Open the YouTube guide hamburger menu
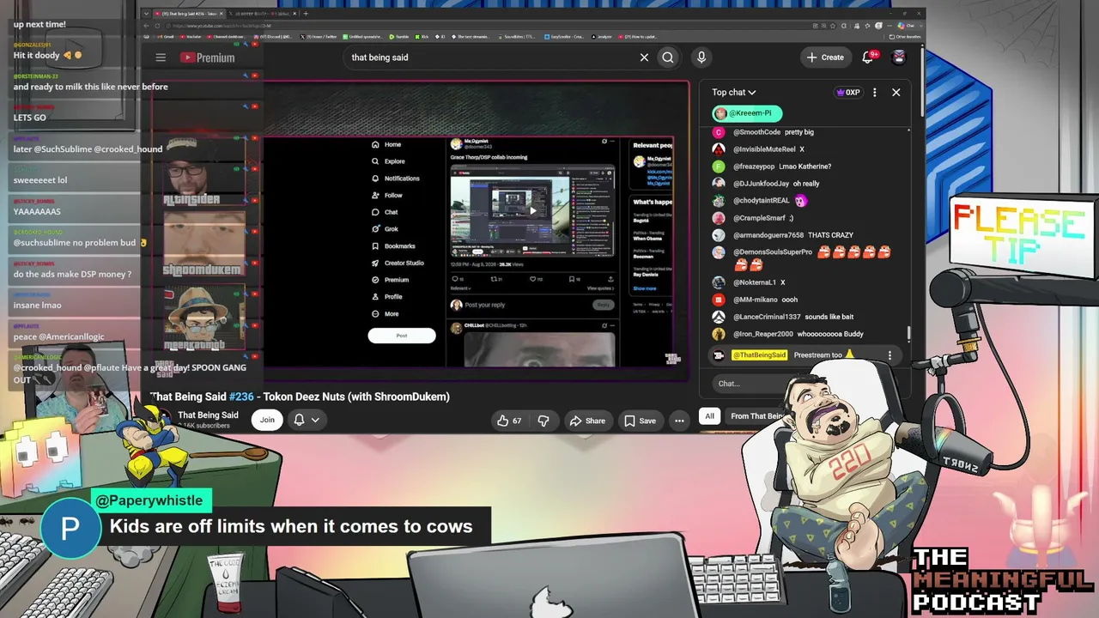Viewport: 1099px width, 618px height. (x=161, y=58)
